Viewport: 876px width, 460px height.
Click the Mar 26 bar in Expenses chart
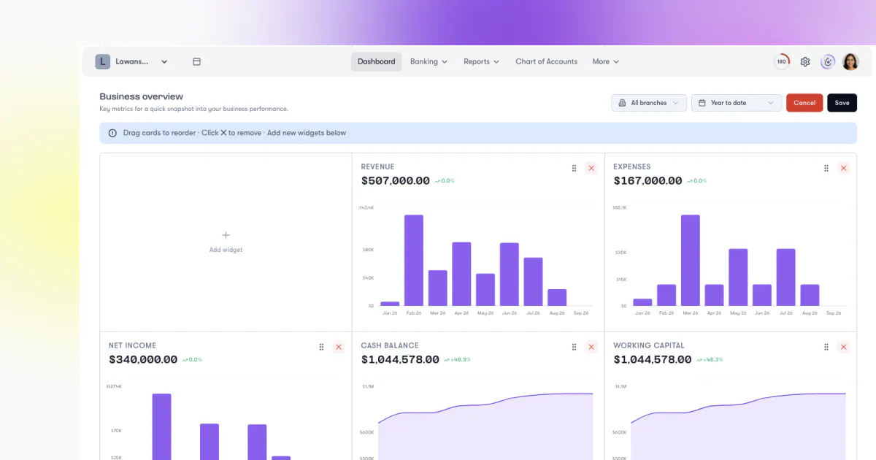coord(691,260)
